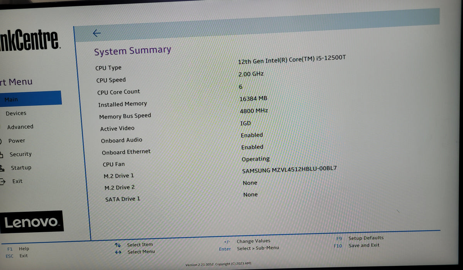463x270 pixels.
Task: Click the CPU core count value 6
Action: (x=241, y=87)
